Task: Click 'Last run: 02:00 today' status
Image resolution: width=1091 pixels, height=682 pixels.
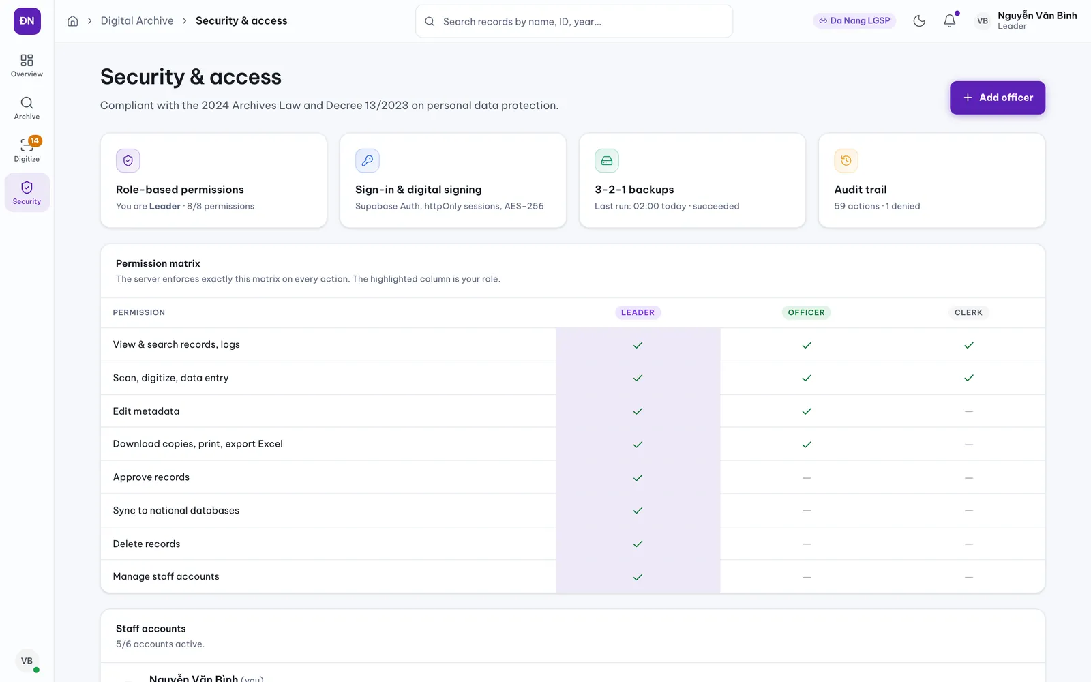Action: (x=667, y=206)
